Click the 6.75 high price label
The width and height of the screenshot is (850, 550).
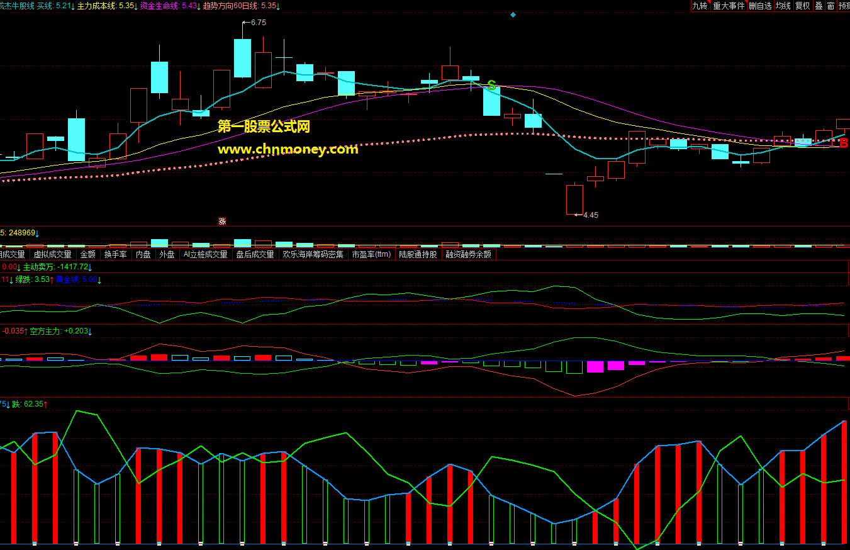[258, 22]
